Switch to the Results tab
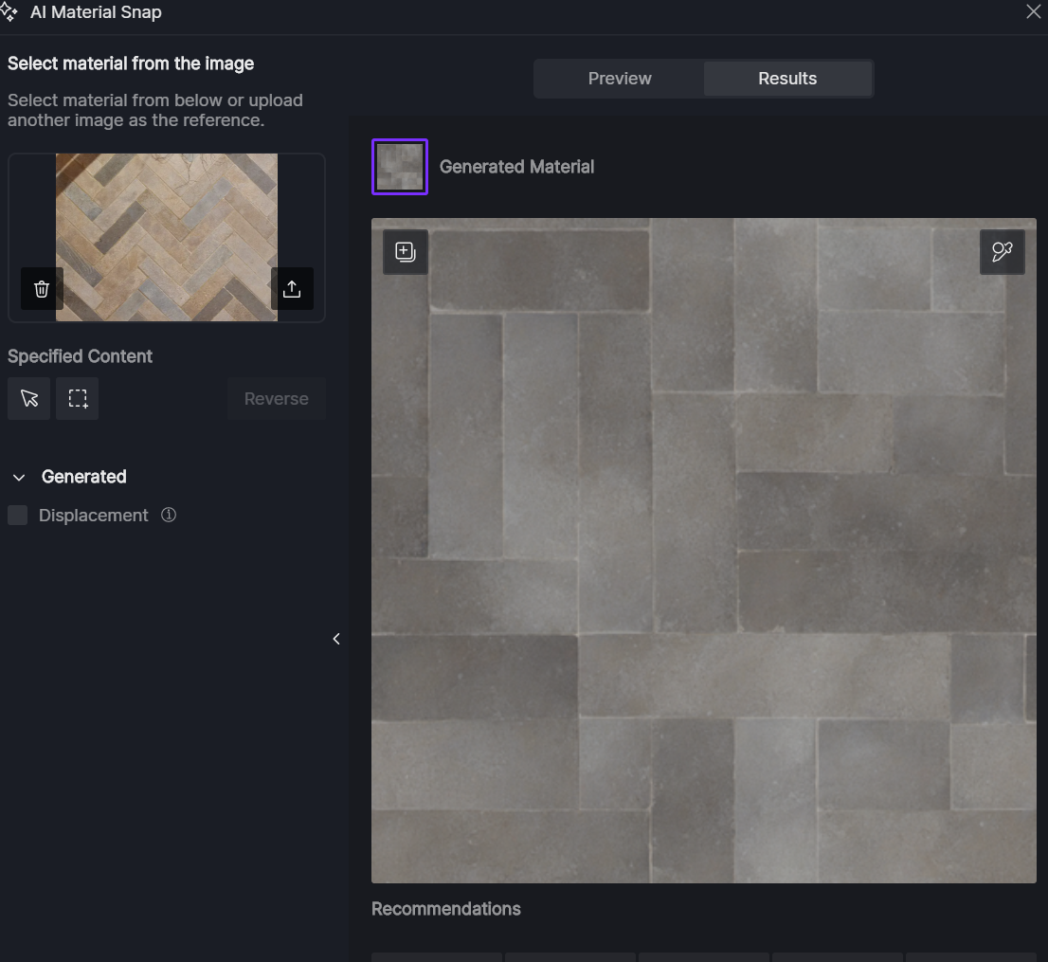The image size is (1048, 962). pos(787,79)
